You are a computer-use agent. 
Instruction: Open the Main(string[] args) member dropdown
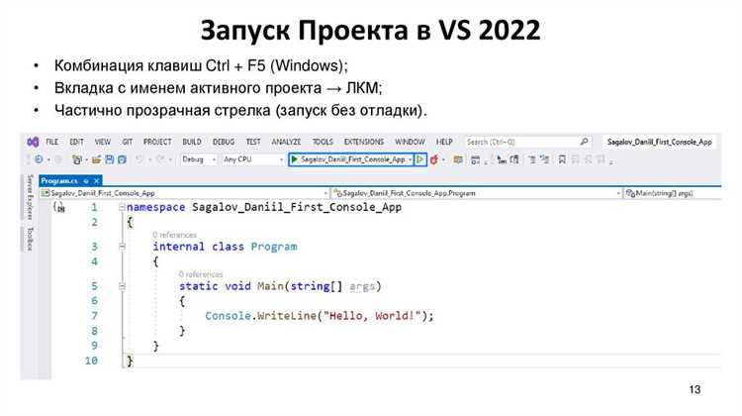tap(672, 193)
